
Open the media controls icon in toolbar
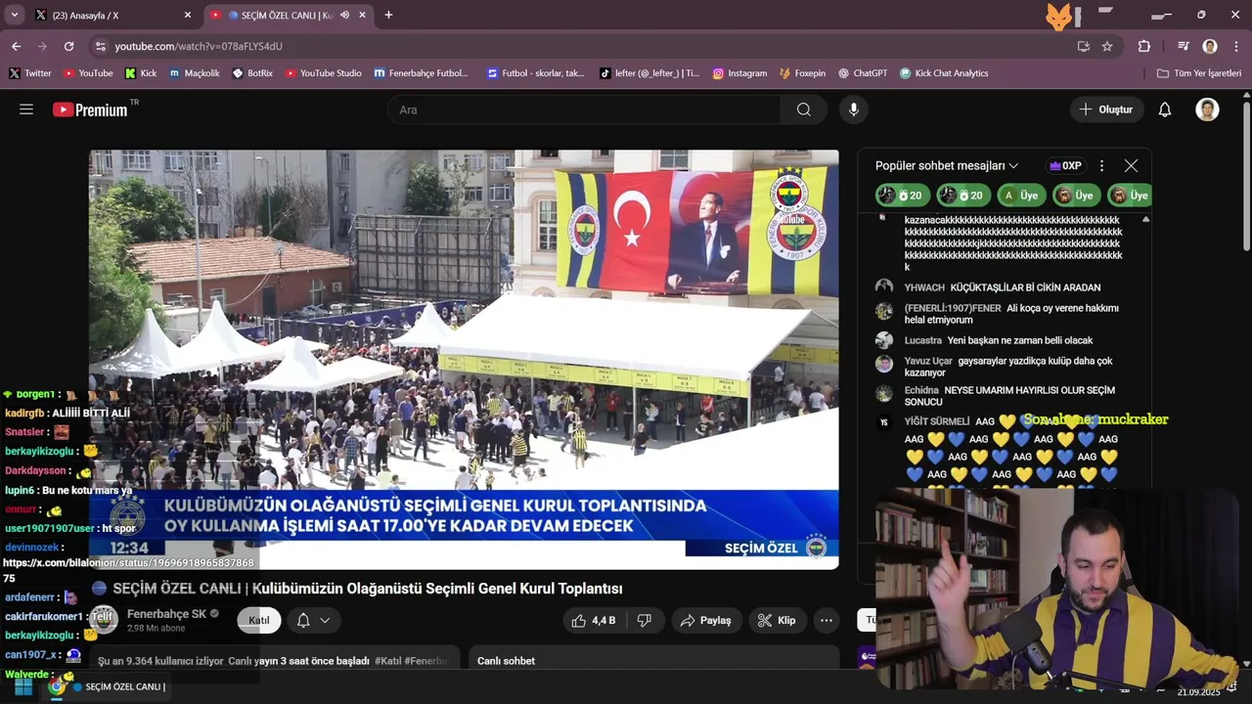[x=1184, y=46]
